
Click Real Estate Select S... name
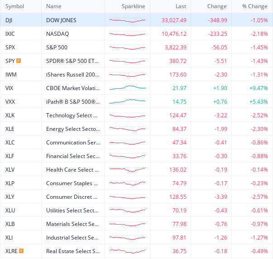tap(73, 251)
